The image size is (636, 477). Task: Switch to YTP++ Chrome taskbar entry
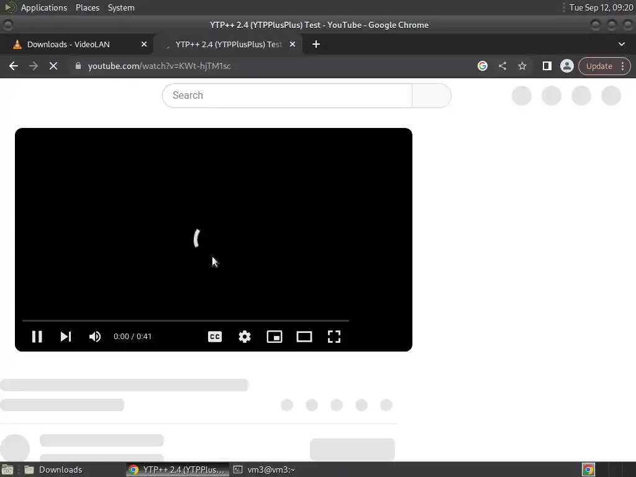pos(177,470)
